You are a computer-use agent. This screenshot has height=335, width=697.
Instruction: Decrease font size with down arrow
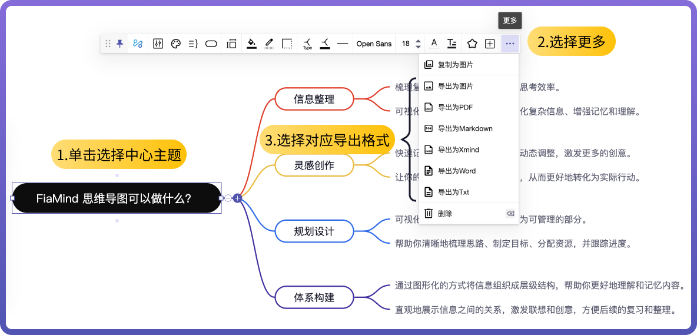click(x=418, y=47)
